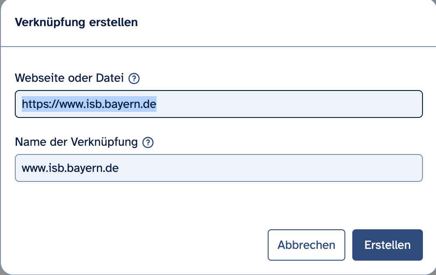Viewport: 436px width, 275px height.
Task: Cancel with the Abbrechen button
Action: coord(306,245)
